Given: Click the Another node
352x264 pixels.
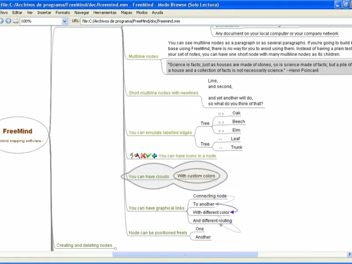Looking at the screenshot, I should point(203,237).
